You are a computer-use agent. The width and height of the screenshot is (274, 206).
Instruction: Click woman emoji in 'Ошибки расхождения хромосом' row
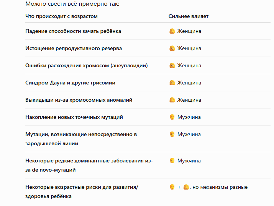click(172, 65)
